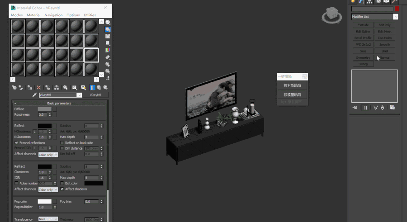Apply the Edit Poly modifier button
Viewport: 407px width, 222px height.
point(385,25)
